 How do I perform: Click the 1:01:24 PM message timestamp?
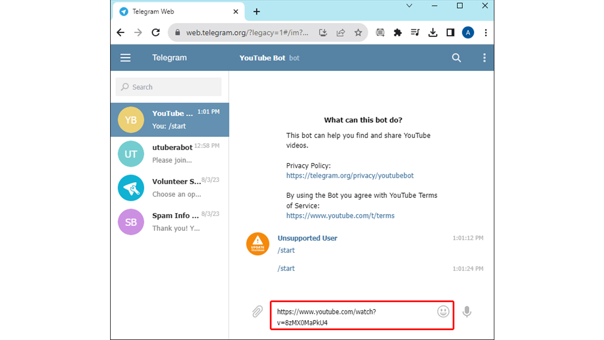click(468, 269)
